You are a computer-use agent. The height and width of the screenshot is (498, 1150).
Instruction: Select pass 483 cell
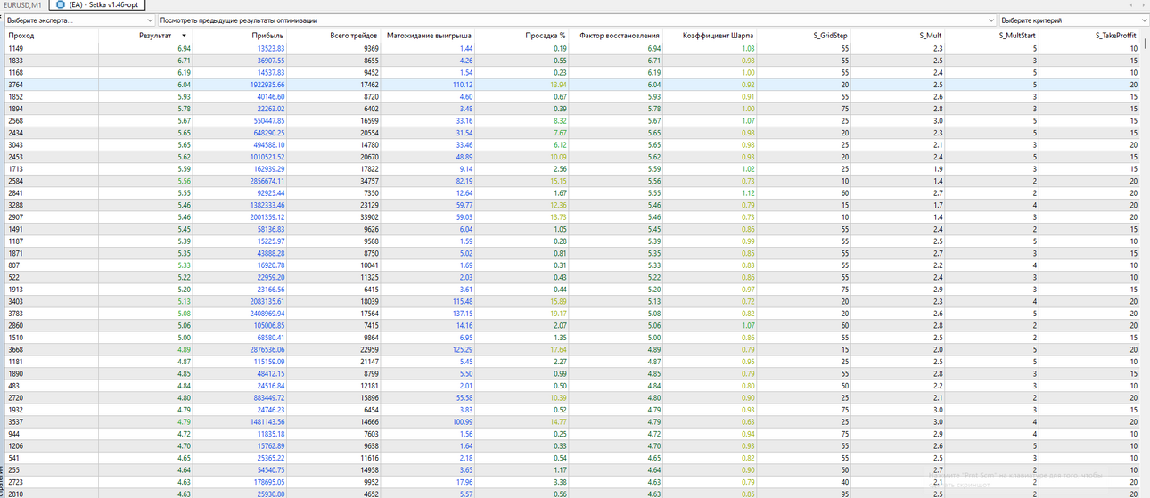pyautogui.click(x=13, y=385)
